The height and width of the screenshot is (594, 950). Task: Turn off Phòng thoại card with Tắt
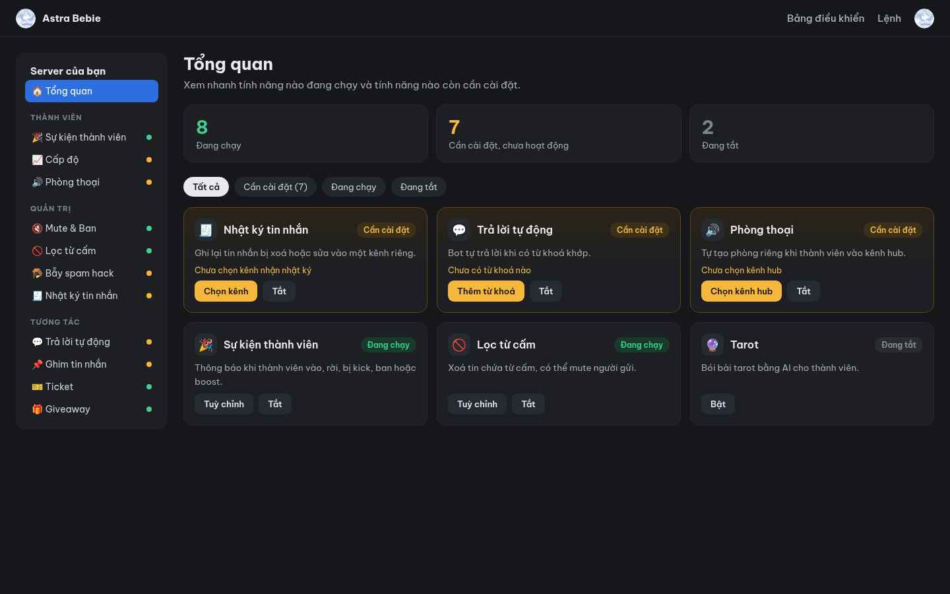[804, 291]
